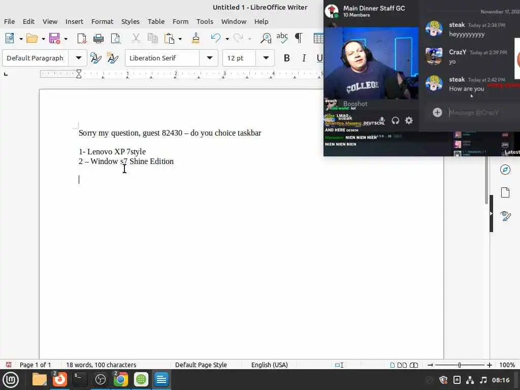Toggle Discord microphone mute
The height and width of the screenshot is (390, 520).
click(x=382, y=120)
